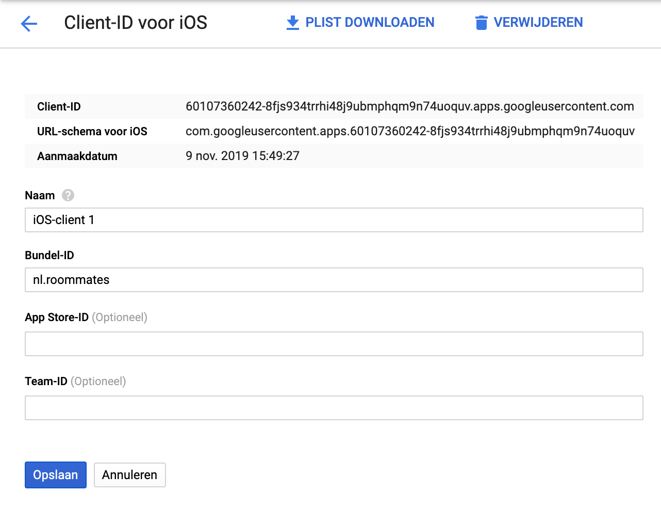The width and height of the screenshot is (661, 508).
Task: Select the Bundel-ID field containing nl.roommates
Action: tap(334, 279)
